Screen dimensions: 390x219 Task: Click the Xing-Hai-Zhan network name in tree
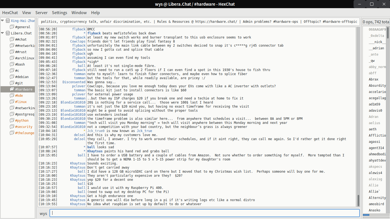tap(23, 21)
